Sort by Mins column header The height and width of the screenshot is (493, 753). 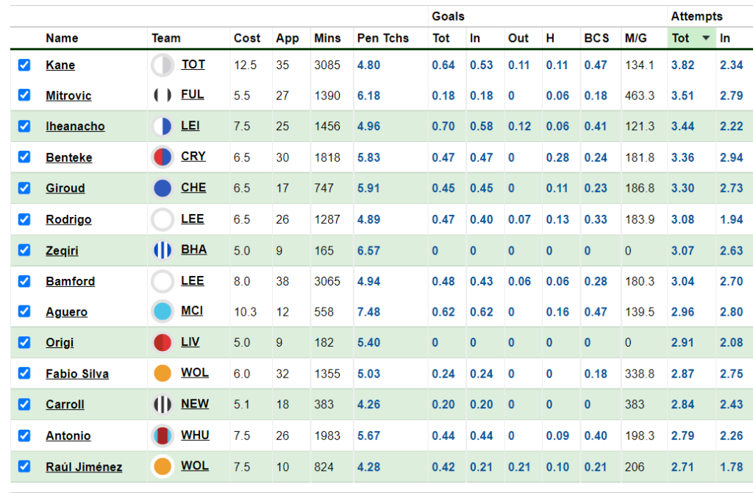coord(327,38)
